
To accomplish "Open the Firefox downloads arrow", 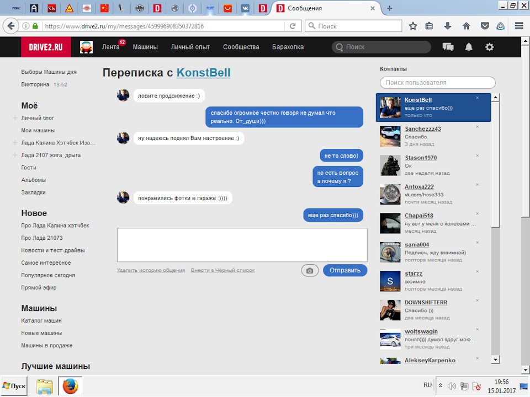I will (448, 26).
